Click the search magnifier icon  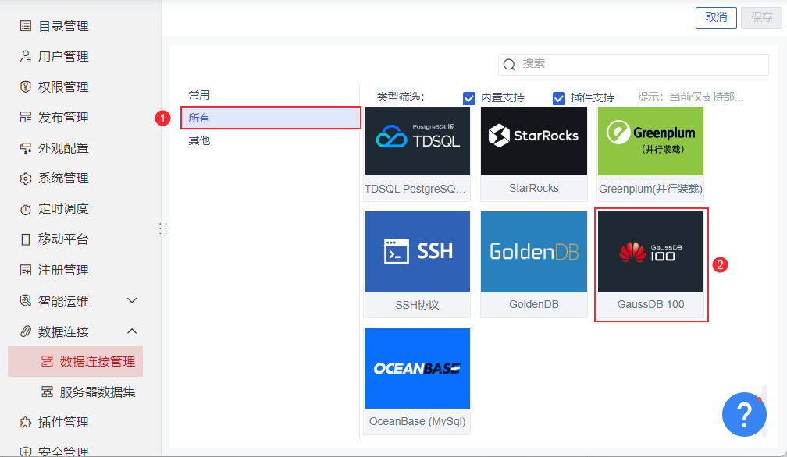pos(509,65)
